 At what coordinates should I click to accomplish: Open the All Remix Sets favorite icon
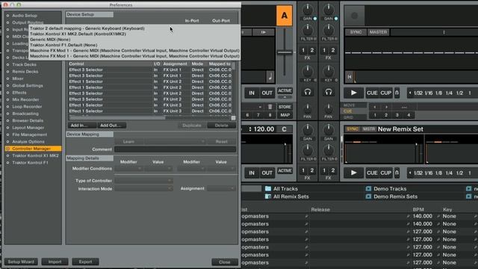point(268,197)
